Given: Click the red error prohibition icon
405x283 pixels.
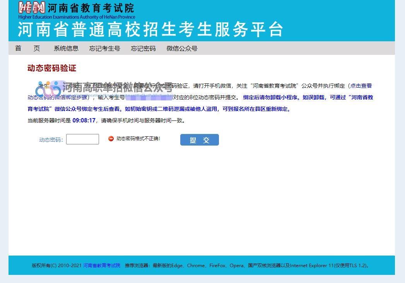Looking at the screenshot, I should coord(112,138).
